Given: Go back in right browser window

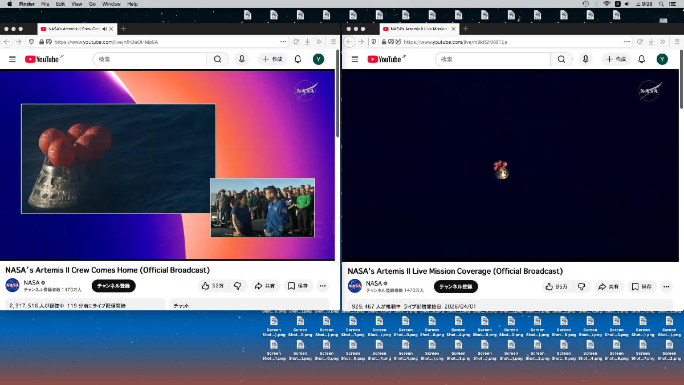Looking at the screenshot, I should (x=349, y=42).
